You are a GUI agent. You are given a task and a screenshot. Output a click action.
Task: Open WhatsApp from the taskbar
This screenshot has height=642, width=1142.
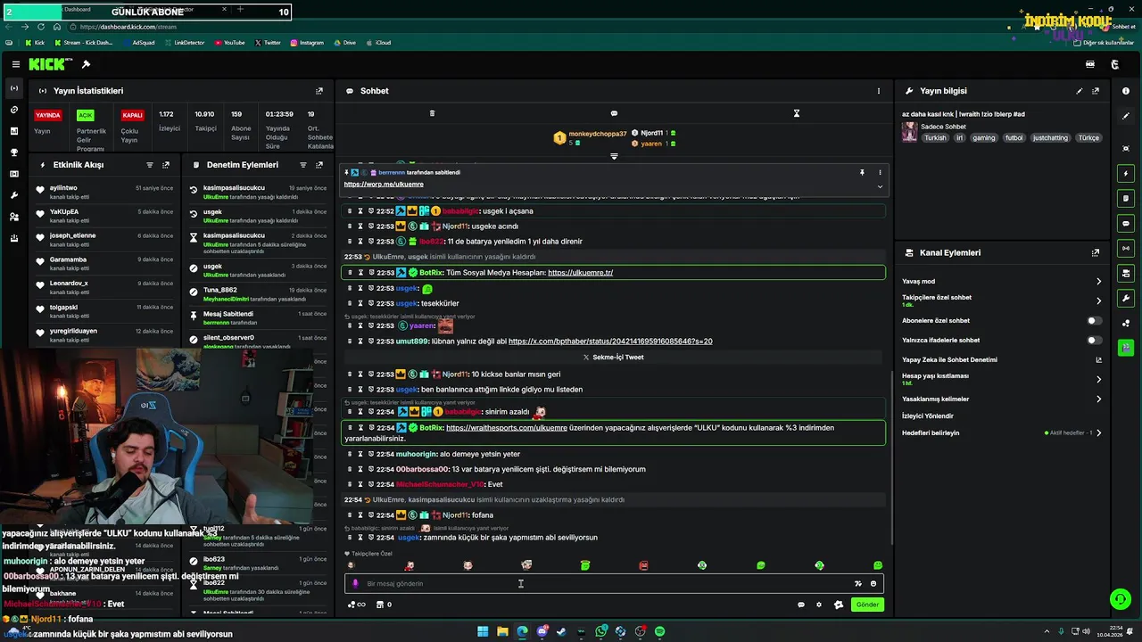pos(601,631)
